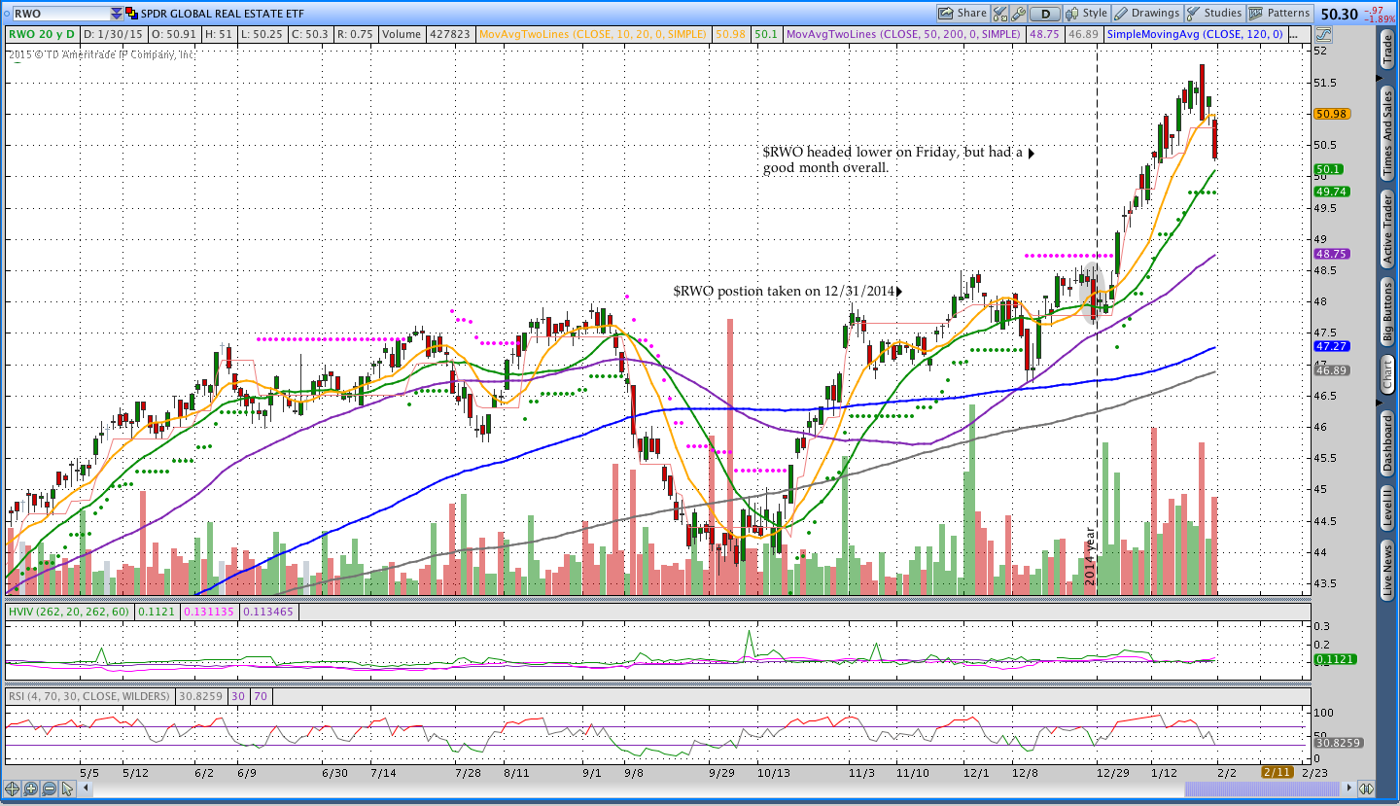Click the crosshair pan tool icon
Image resolution: width=1400 pixels, height=806 pixels.
click(13, 788)
